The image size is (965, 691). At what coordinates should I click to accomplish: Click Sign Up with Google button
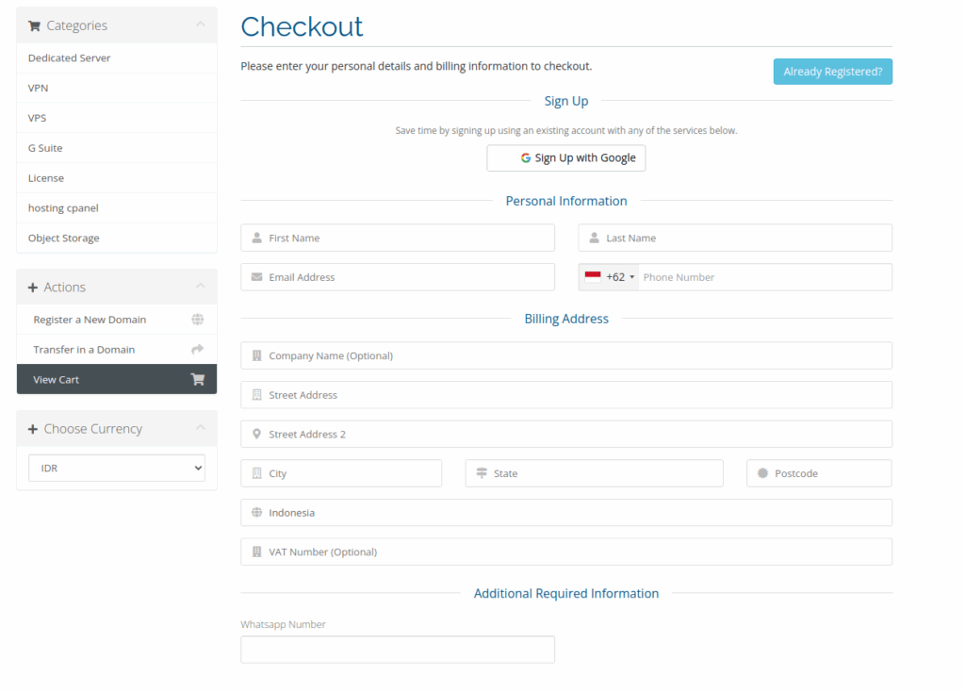(x=566, y=157)
